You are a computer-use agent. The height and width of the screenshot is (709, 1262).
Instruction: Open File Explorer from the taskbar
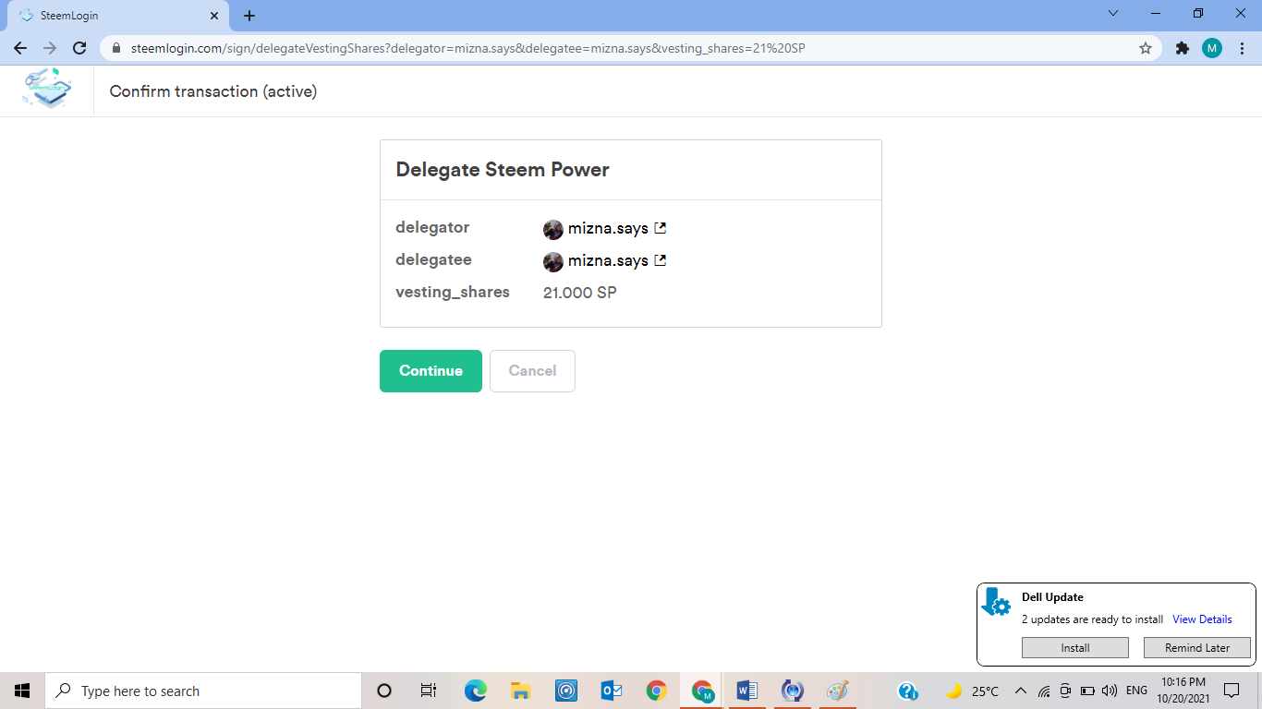pyautogui.click(x=520, y=691)
